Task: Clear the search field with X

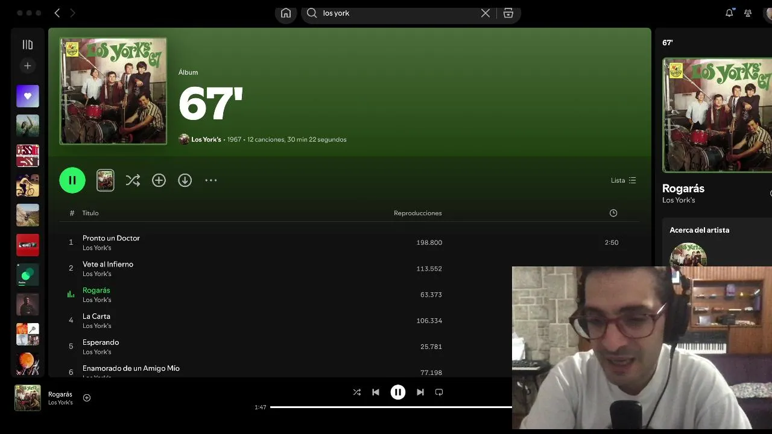Action: coord(486,13)
